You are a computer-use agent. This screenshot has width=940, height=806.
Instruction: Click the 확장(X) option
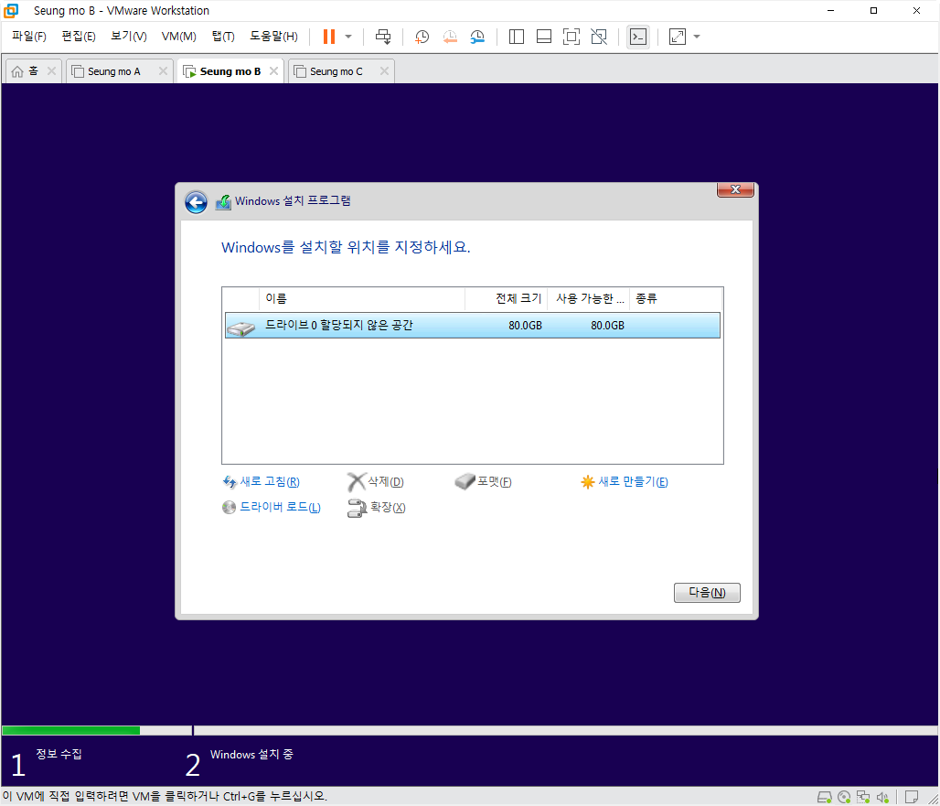click(x=377, y=508)
